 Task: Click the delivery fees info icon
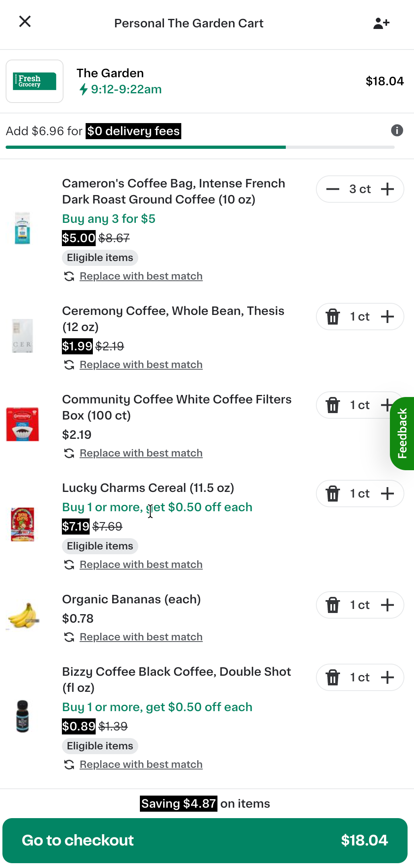(396, 131)
